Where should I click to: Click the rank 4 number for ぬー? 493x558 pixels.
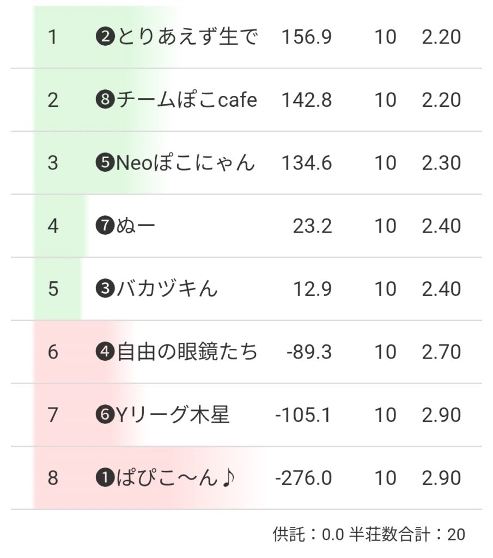53,226
